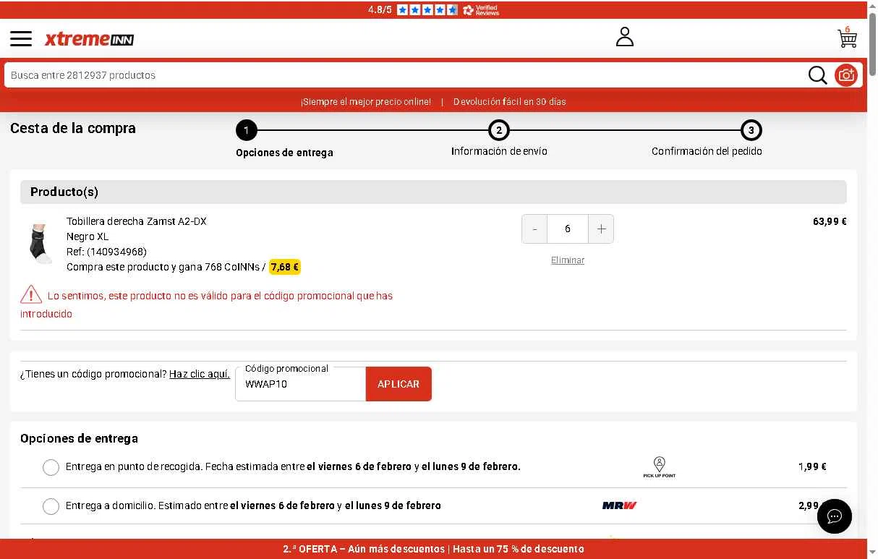Click the 7,68 € CoINNs badge
This screenshot has width=878, height=559.
(285, 267)
